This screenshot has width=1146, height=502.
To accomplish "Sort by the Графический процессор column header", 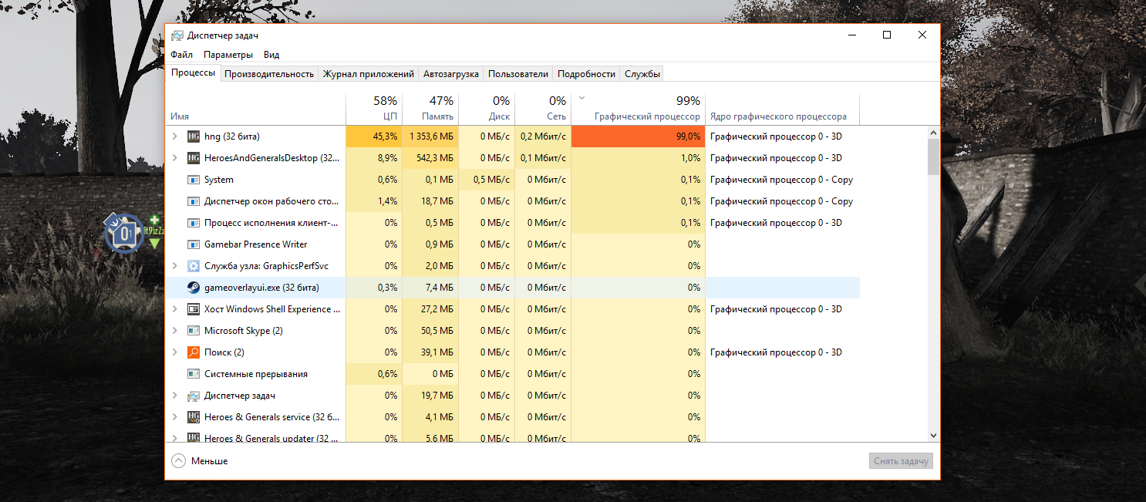I will 639,109.
